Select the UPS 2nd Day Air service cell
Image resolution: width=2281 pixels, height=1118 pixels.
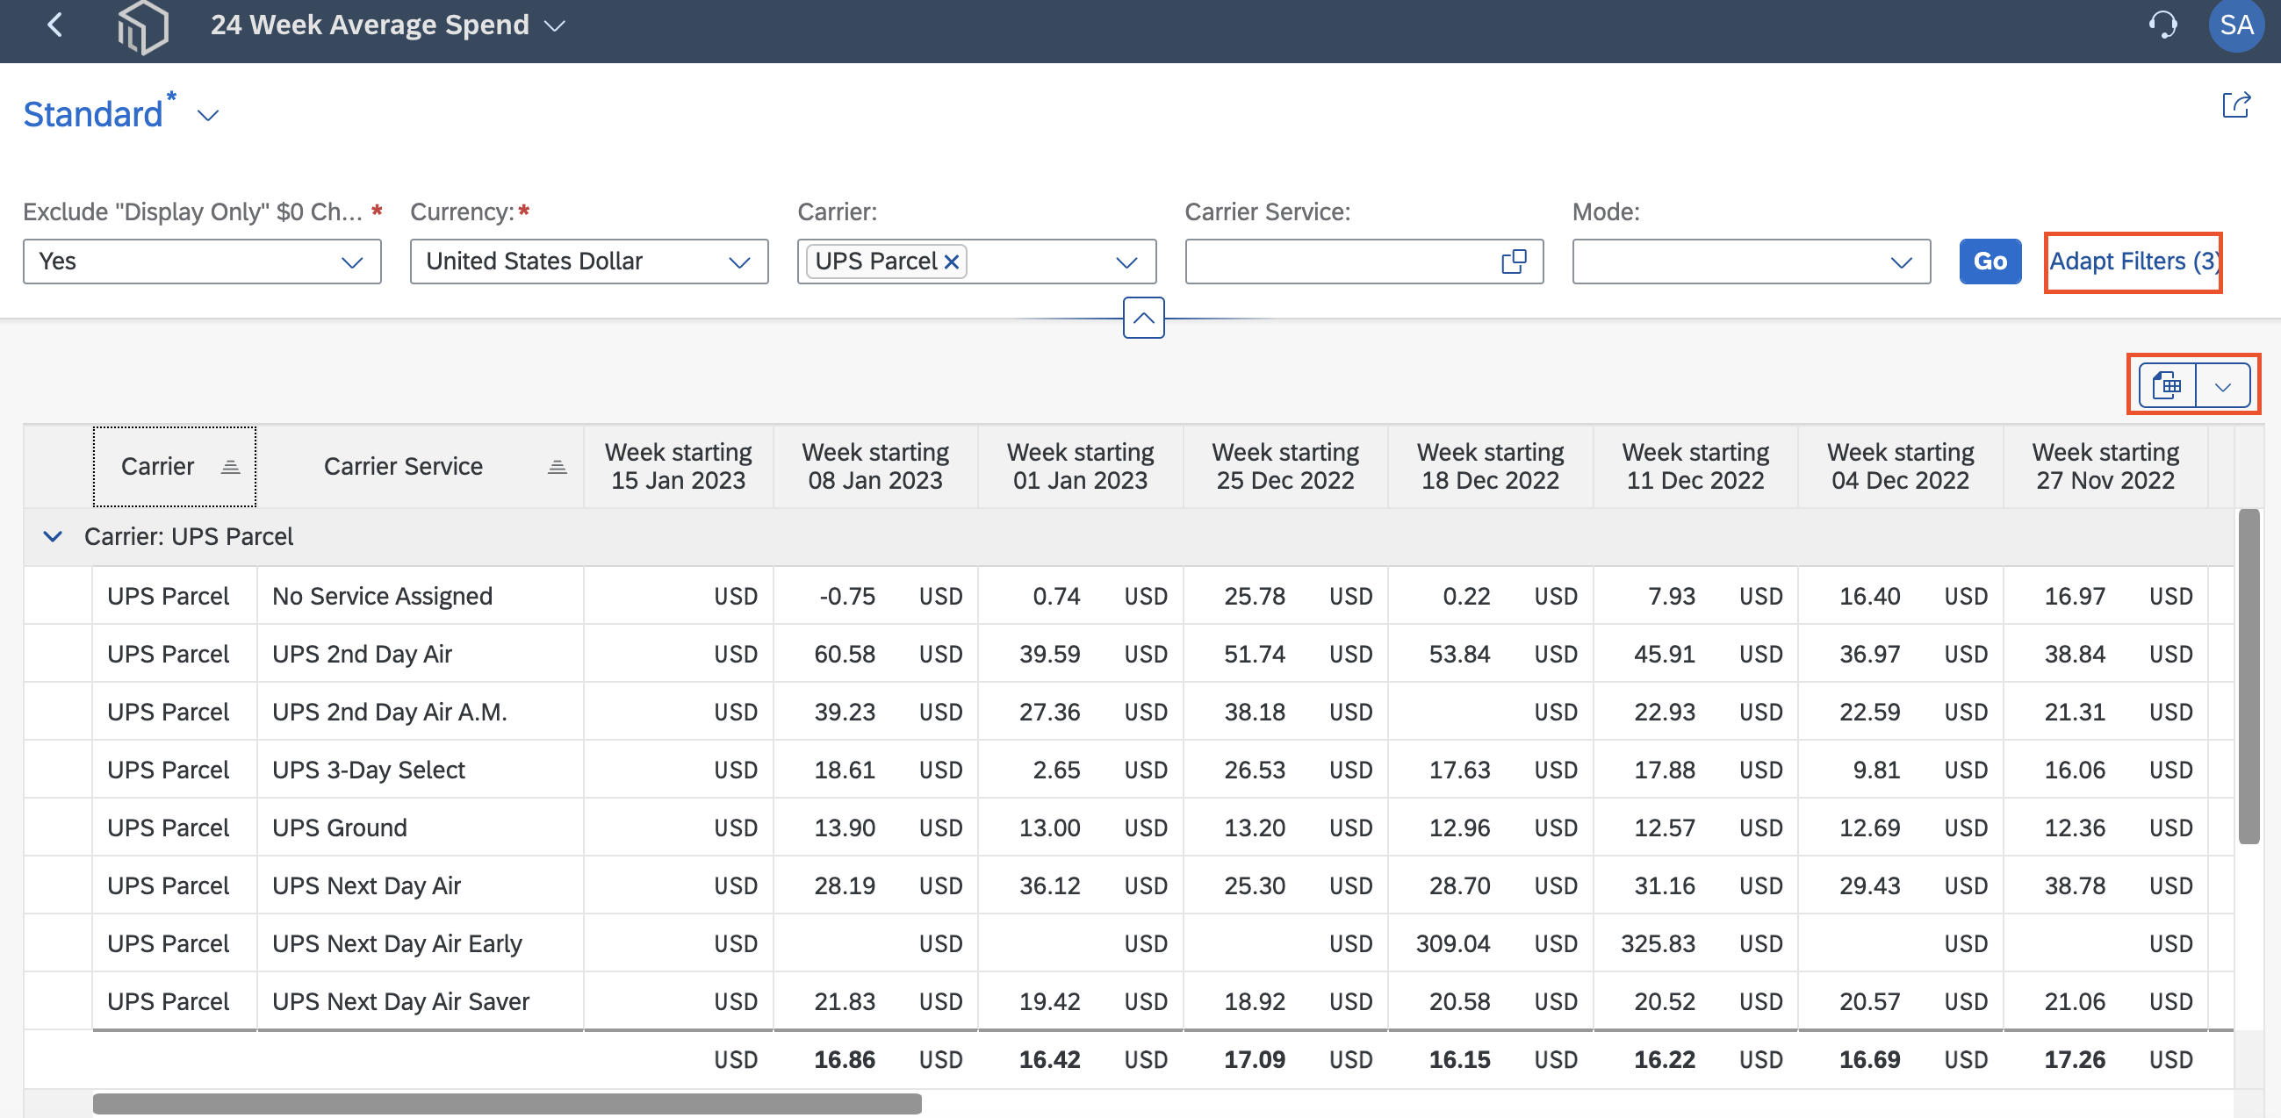[x=420, y=654]
